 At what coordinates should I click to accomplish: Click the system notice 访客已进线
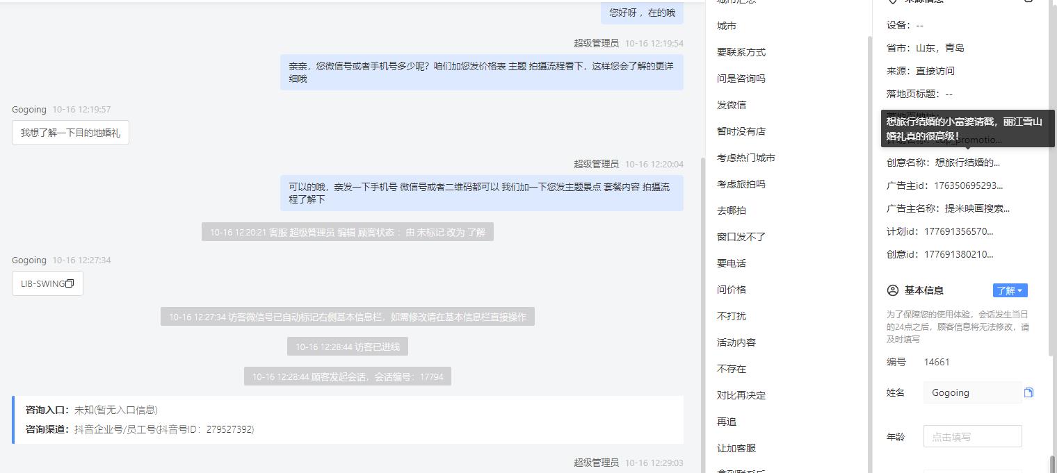pyautogui.click(x=348, y=347)
